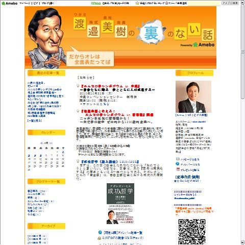Open the ルーム link under profile photo
Image resolution: width=245 pixels, height=245 pixels.
coord(181,115)
